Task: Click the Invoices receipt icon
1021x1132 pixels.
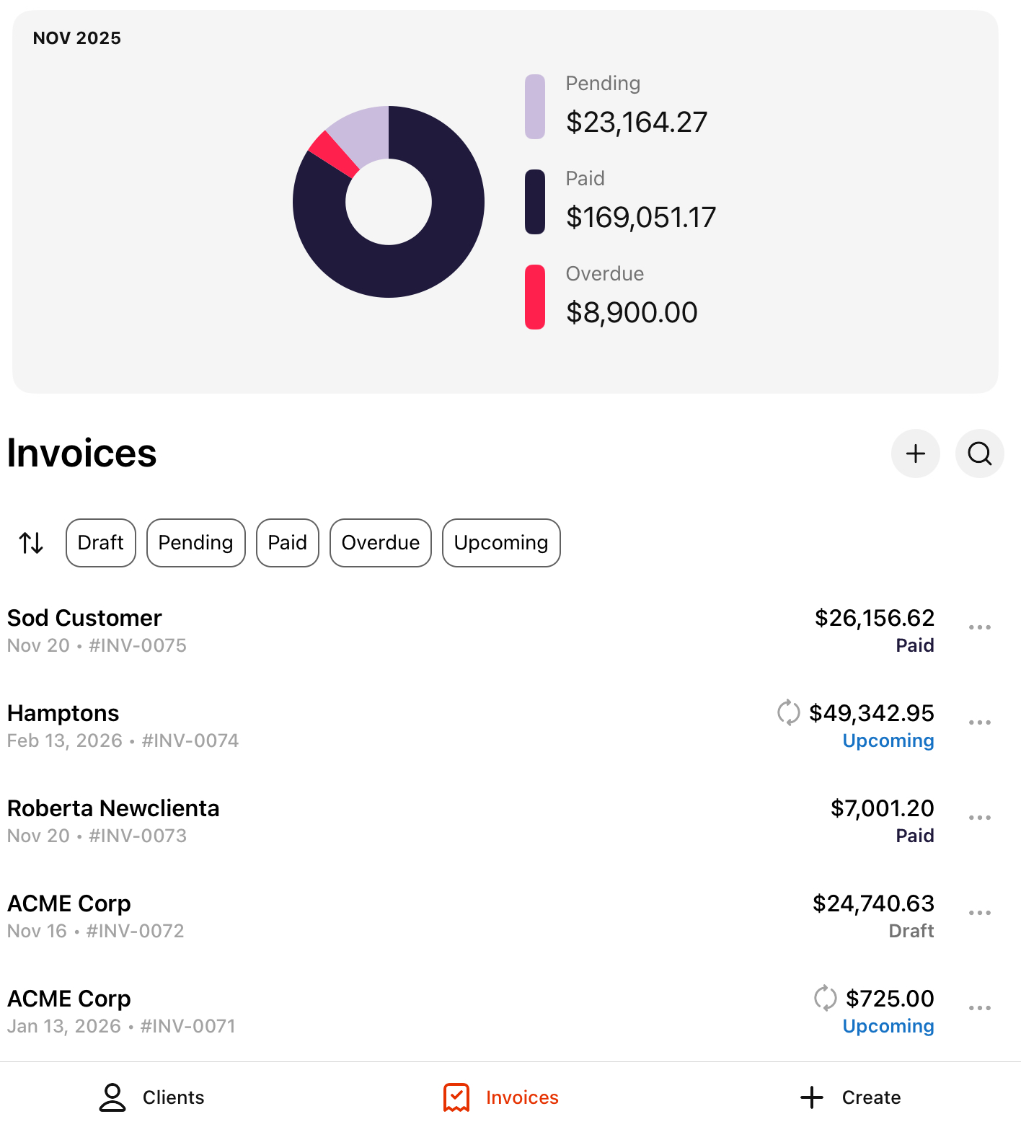Action: (456, 1097)
